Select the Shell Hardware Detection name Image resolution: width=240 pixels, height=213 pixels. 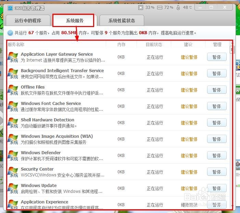(48, 120)
